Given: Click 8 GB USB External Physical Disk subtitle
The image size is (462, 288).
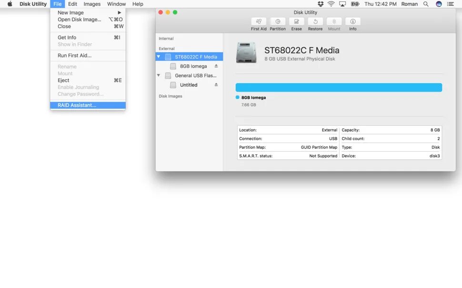Looking at the screenshot, I should pos(300,59).
